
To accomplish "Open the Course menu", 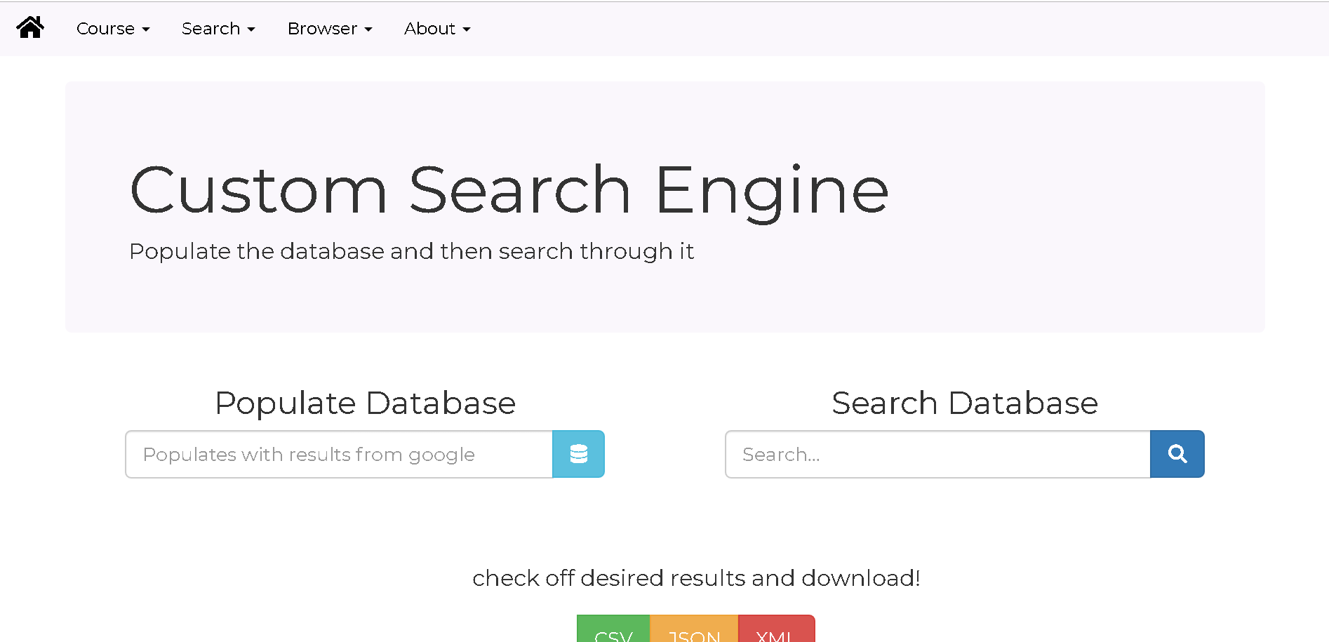I will click(105, 29).
